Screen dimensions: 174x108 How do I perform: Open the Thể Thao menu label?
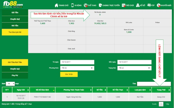[92, 5]
